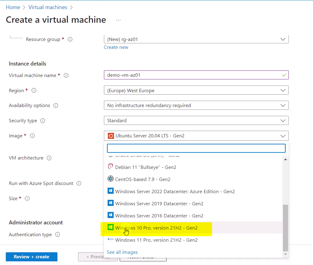Click the Windows Server 2019 logo icon
This screenshot has width=313, height=265.
110,203
